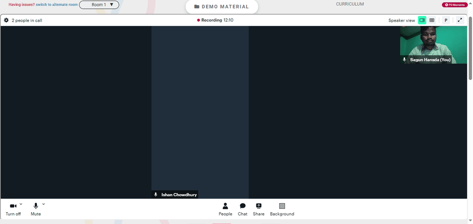Viewport: 473px width, 224px height.
Task: Turn off the camera
Action: coord(13,209)
